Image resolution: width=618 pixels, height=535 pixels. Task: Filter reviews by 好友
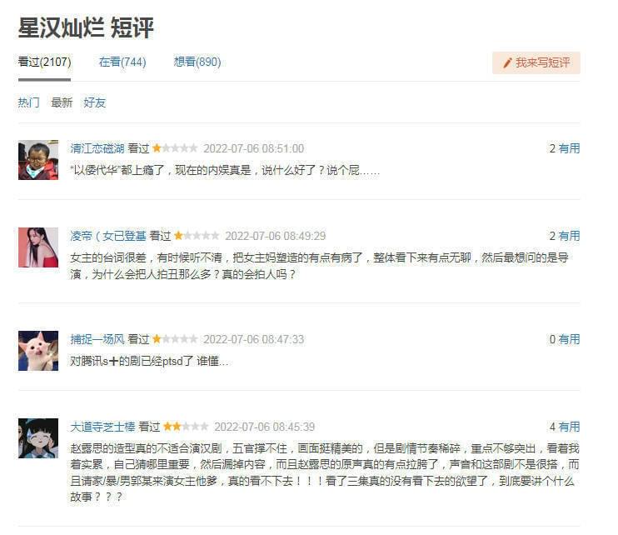pos(95,102)
